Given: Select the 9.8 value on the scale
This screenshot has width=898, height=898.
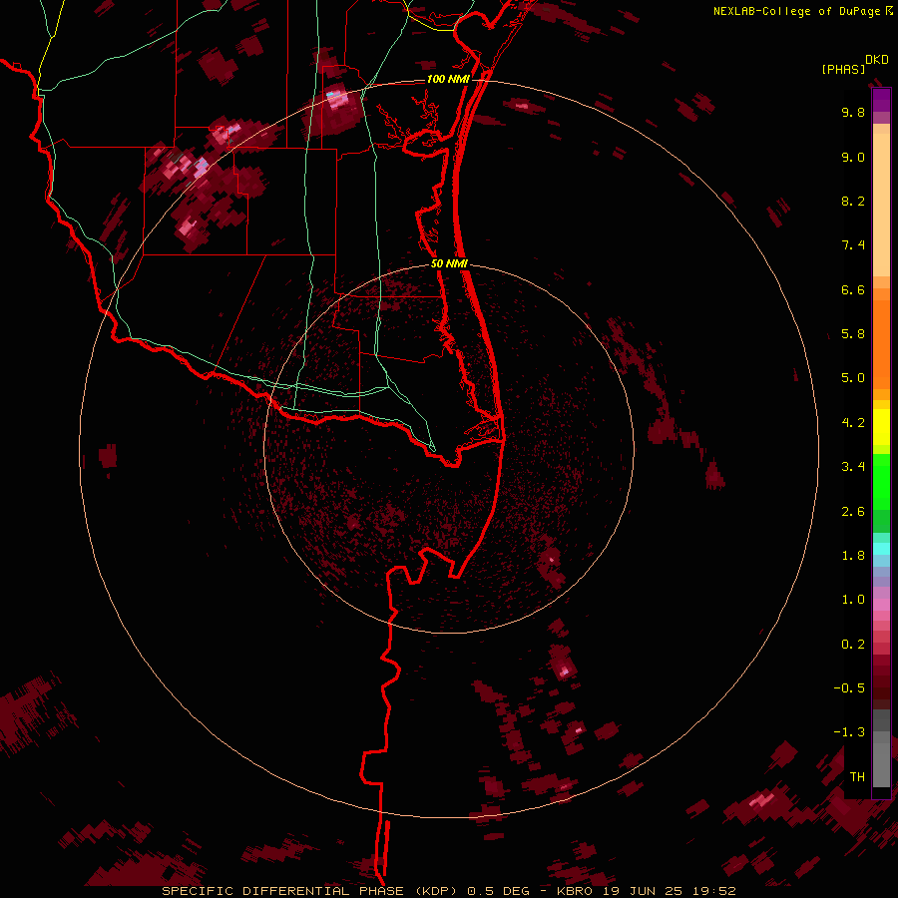Looking at the screenshot, I should point(853,112).
